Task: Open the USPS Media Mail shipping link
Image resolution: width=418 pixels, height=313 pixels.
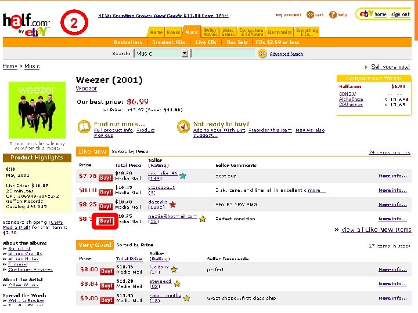Action: click(33, 225)
